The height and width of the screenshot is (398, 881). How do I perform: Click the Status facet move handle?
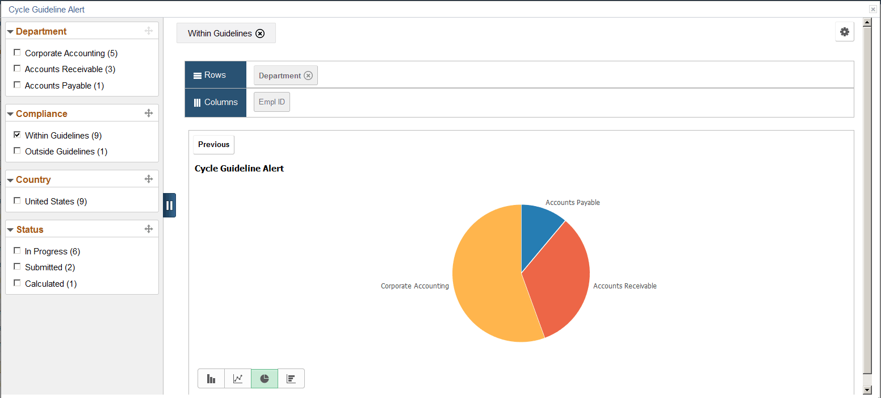(x=149, y=229)
